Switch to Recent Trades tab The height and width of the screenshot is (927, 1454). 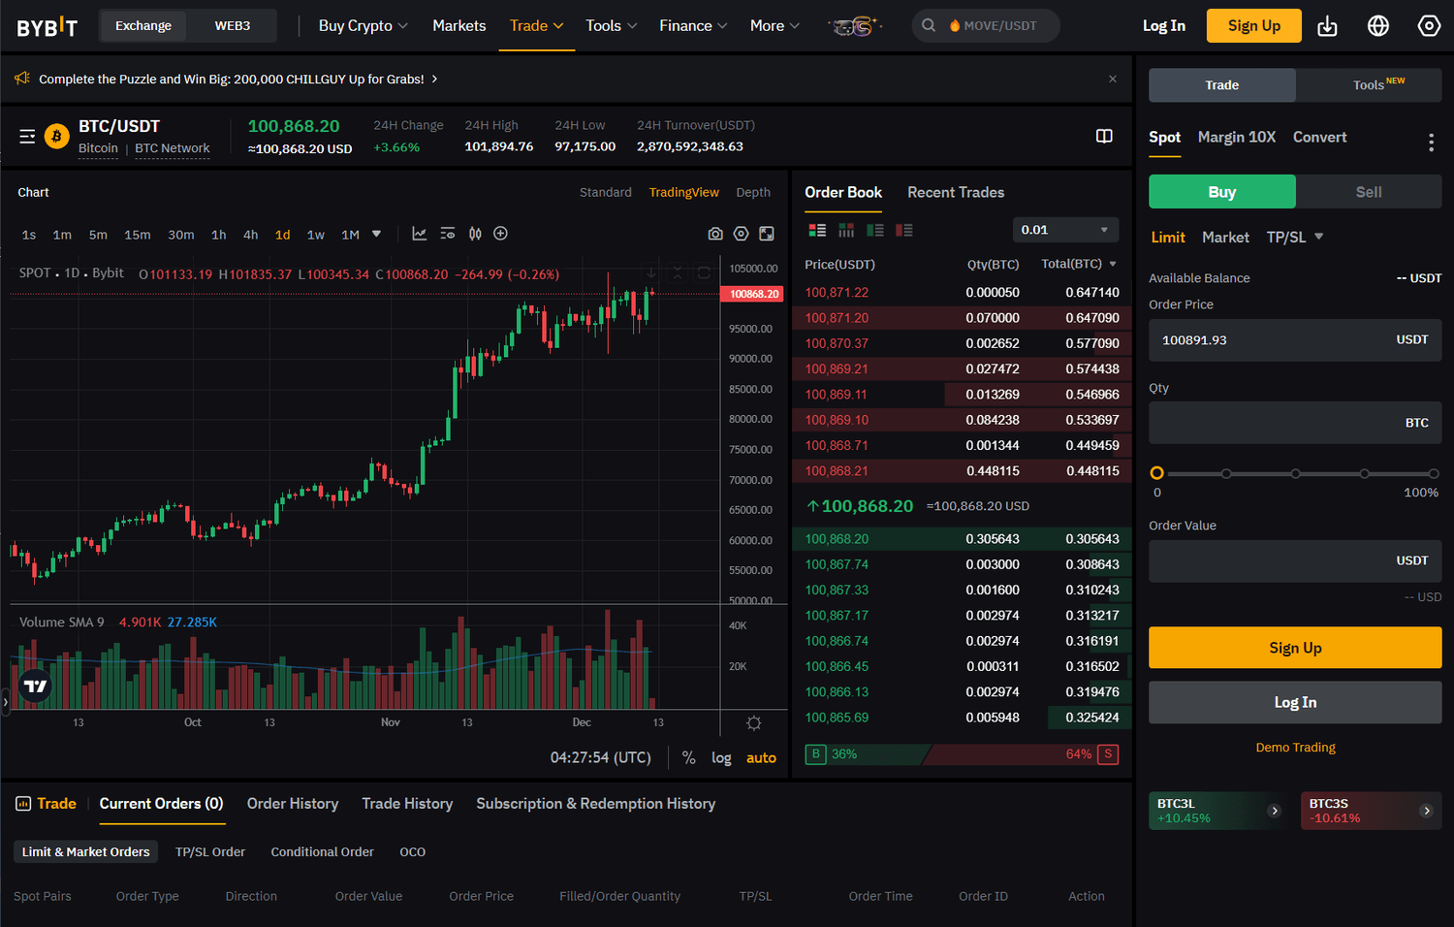click(956, 192)
